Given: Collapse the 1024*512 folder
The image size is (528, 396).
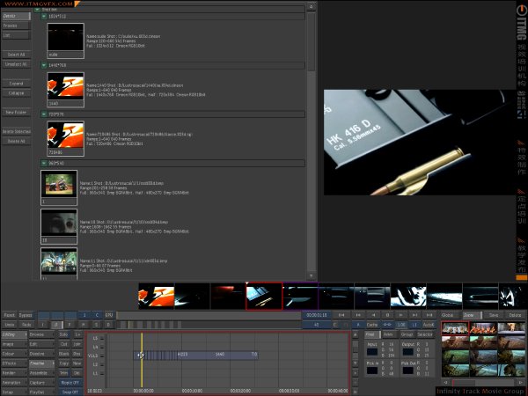Looking at the screenshot, I should [44, 16].
